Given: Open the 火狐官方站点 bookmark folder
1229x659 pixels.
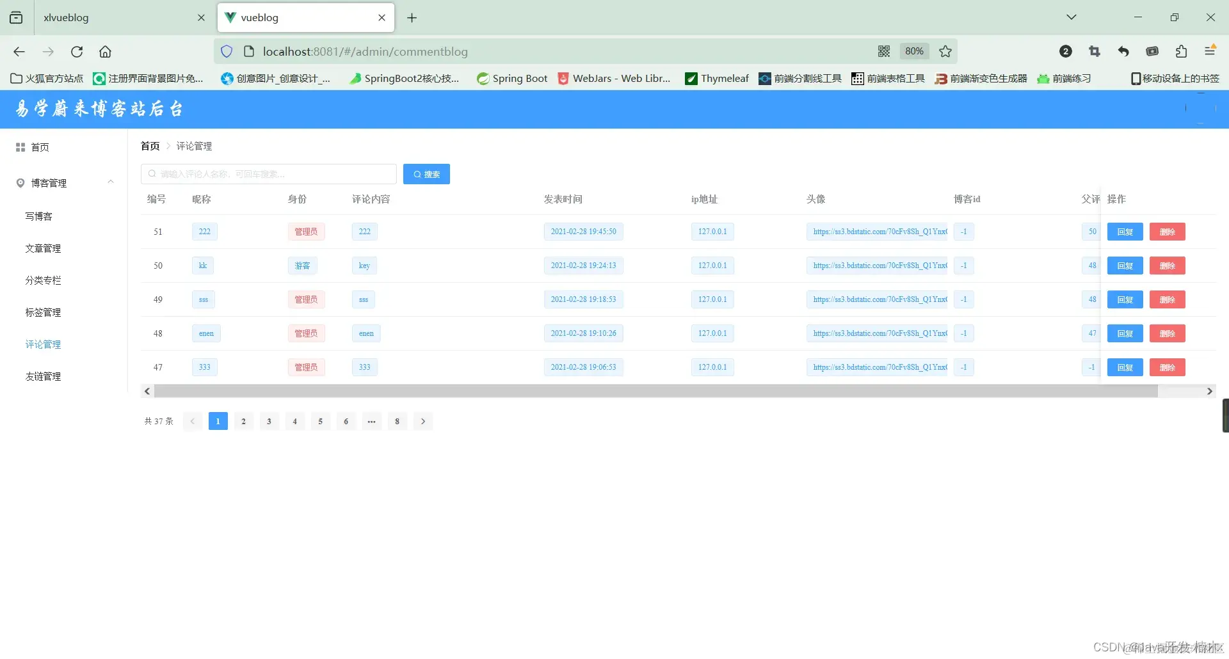Looking at the screenshot, I should coord(47,78).
